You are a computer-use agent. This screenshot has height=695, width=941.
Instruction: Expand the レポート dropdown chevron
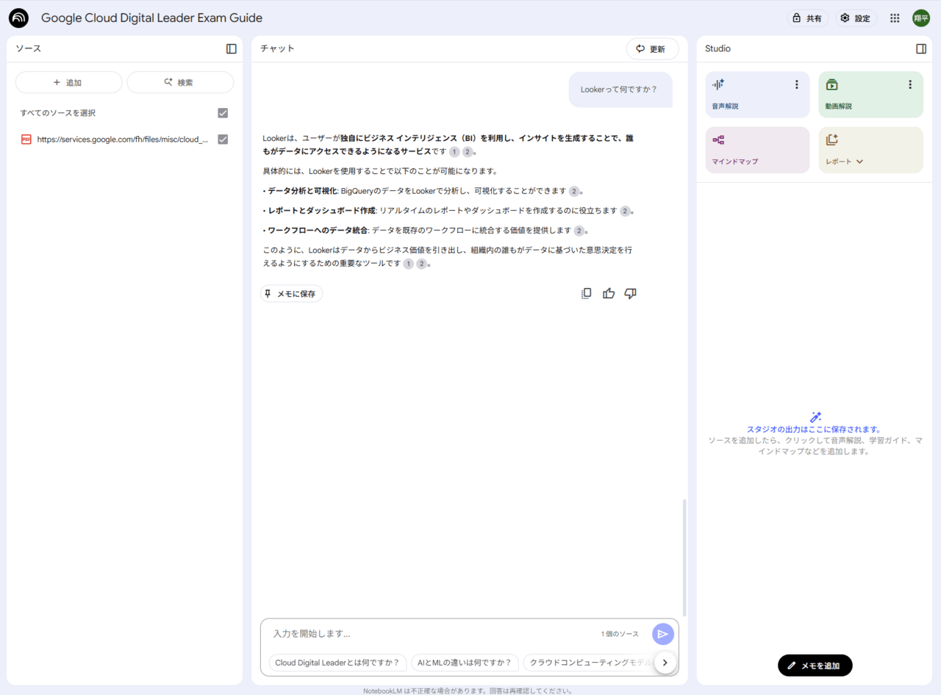(859, 162)
